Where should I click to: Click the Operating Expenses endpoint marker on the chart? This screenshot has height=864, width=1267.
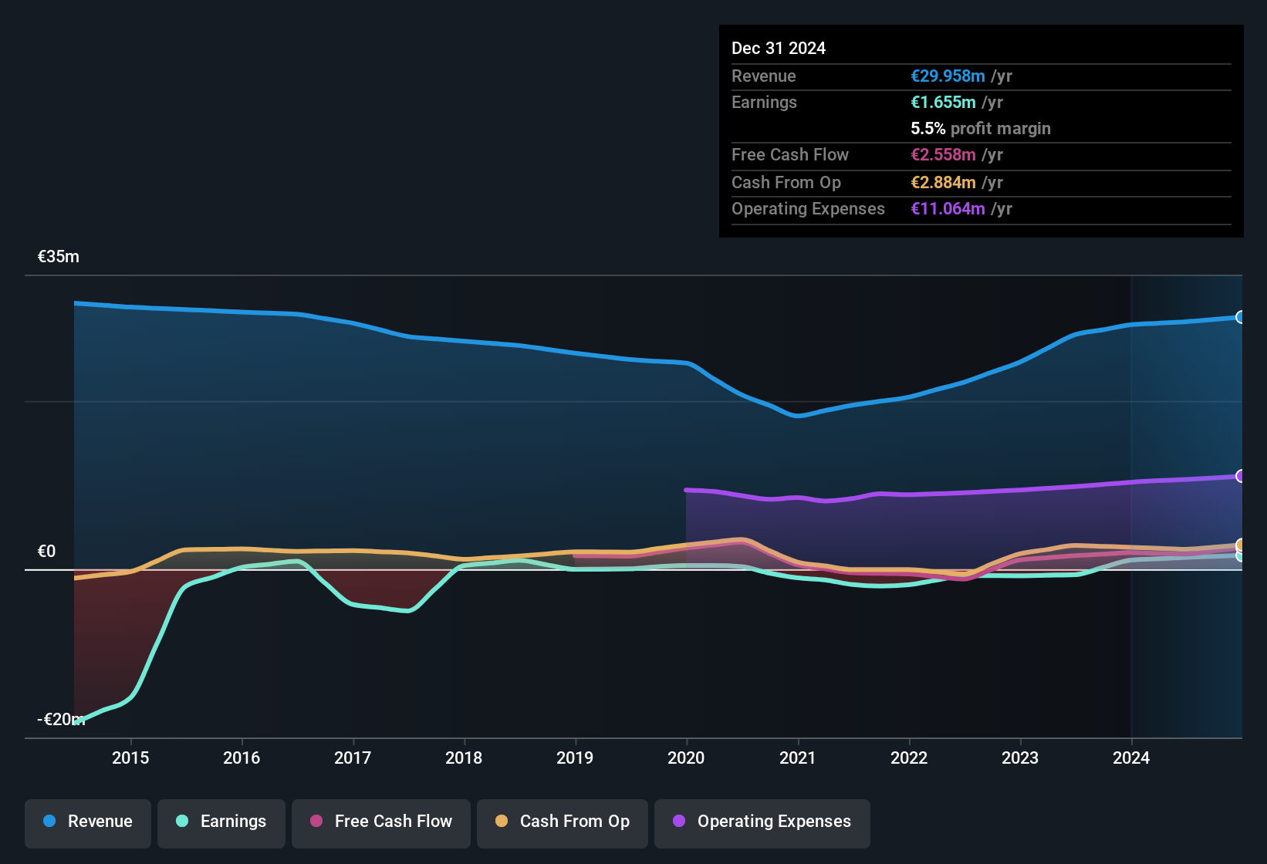(x=1240, y=477)
